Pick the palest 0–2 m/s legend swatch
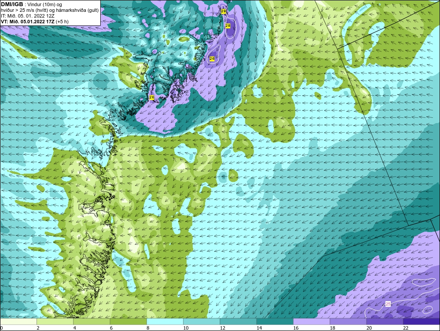Viewport: 440px width, 331px height. [x=18, y=322]
